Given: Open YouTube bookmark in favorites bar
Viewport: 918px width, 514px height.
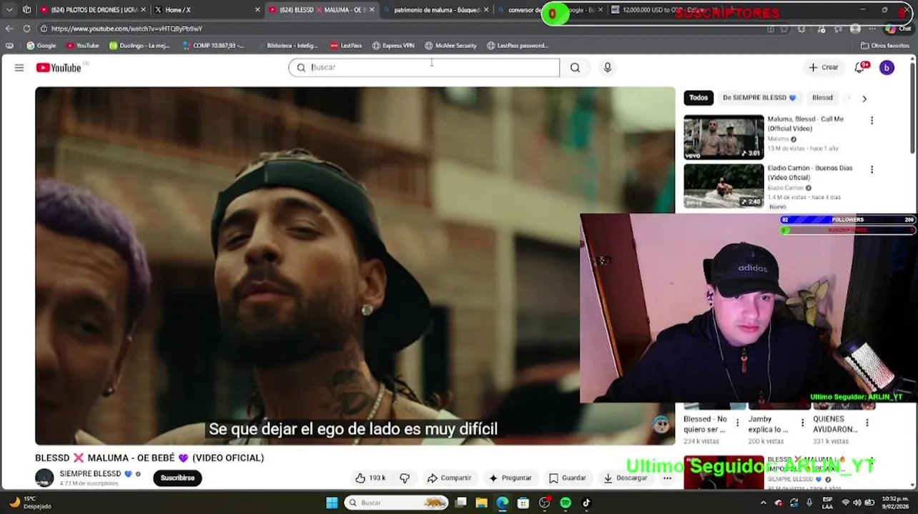Looking at the screenshot, I should click(x=83, y=46).
